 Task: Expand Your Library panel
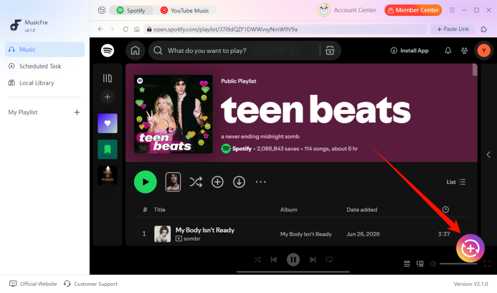(107, 78)
